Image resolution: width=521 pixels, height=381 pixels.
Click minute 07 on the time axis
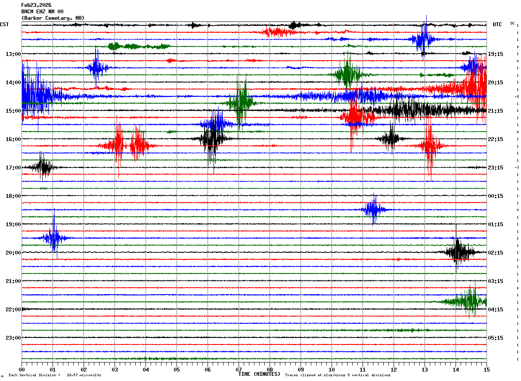[239, 369]
